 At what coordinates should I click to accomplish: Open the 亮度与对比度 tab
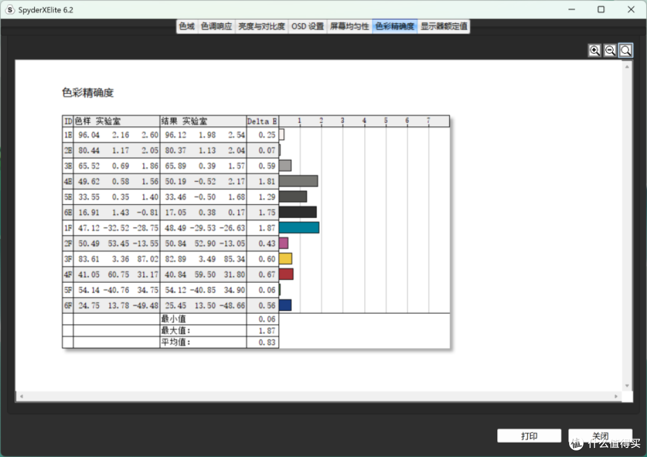(x=262, y=26)
